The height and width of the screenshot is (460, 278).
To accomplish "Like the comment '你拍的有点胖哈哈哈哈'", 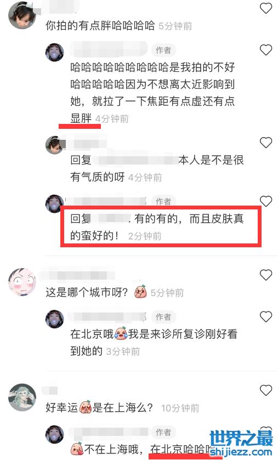I will pos(266,8).
